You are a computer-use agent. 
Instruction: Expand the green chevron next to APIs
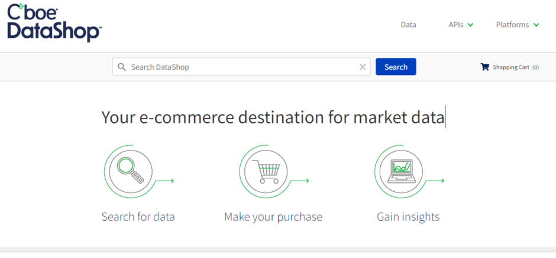click(471, 25)
